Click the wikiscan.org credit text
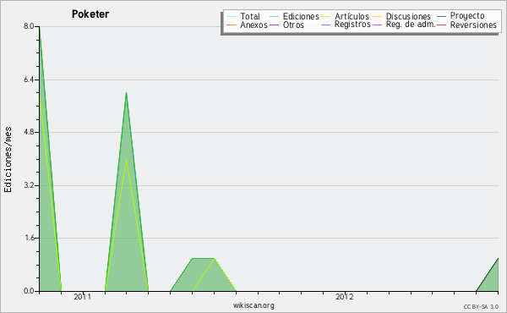The image size is (507, 313). coord(253,305)
